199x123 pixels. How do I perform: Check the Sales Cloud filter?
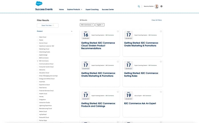tap(38, 37)
